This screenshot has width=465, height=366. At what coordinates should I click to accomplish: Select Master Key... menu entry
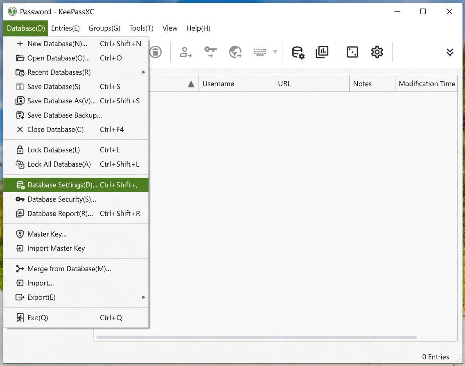76,234
